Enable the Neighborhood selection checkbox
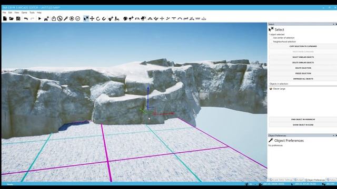The image size is (337, 189). click(271, 41)
